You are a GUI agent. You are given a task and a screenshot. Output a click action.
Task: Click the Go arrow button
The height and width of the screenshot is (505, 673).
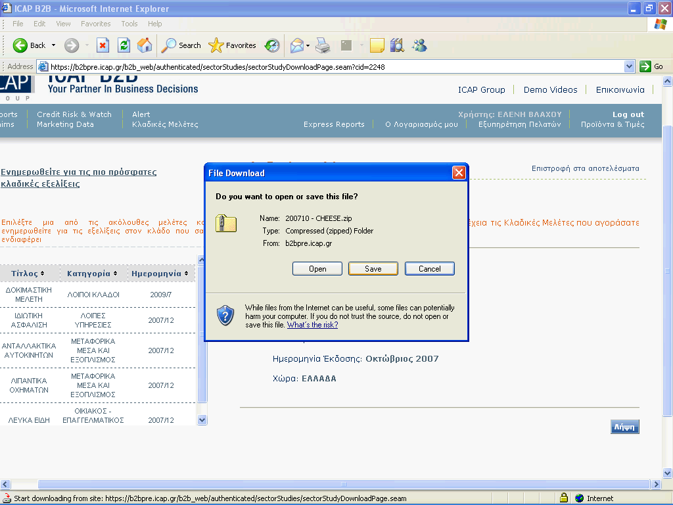tap(645, 66)
